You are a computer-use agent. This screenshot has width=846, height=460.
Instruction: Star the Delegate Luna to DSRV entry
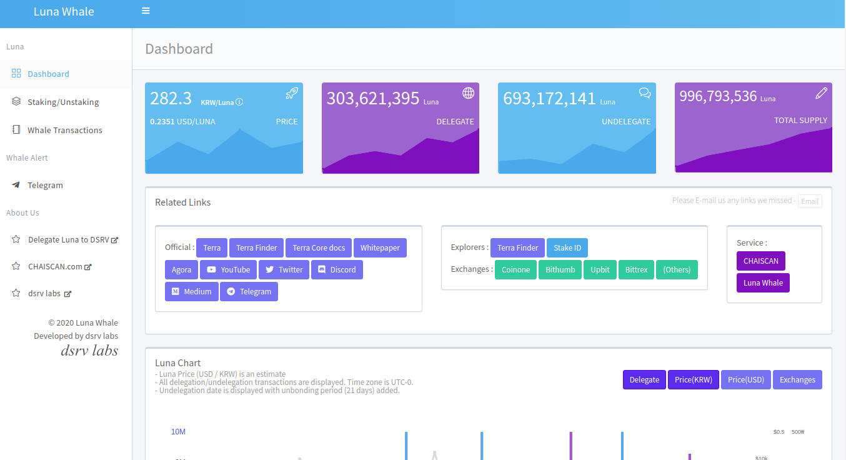[x=16, y=239]
